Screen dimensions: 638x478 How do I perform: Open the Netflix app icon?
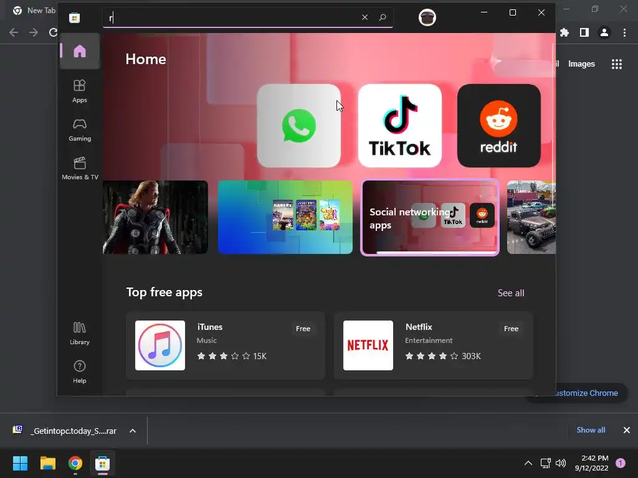click(x=368, y=345)
